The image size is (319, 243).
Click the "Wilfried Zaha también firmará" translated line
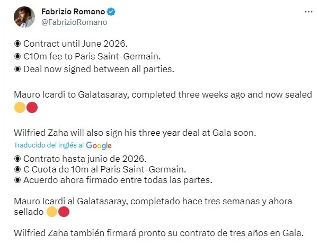(x=159, y=232)
